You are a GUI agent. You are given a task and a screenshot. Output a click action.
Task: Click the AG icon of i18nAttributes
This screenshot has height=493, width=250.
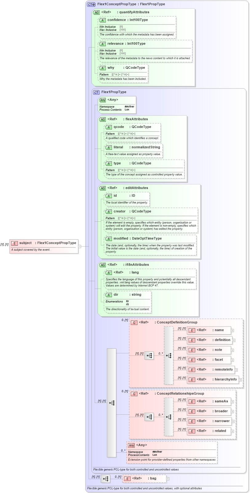click(102, 265)
